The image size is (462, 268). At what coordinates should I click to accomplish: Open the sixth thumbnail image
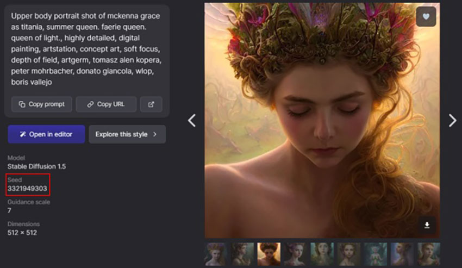coord(348,254)
